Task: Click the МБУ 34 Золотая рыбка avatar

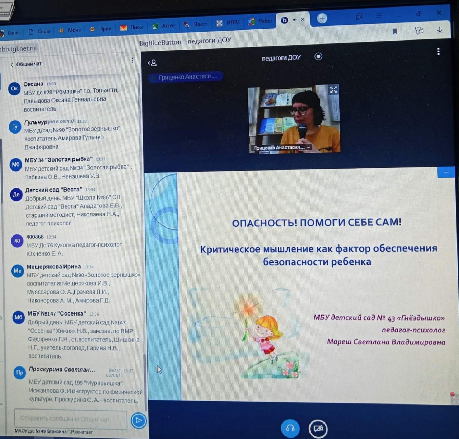Action: [16, 164]
